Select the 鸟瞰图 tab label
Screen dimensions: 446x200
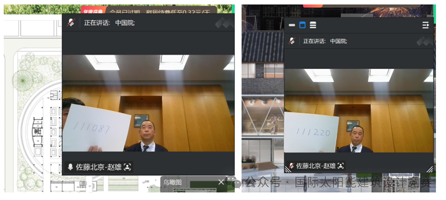click(172, 182)
